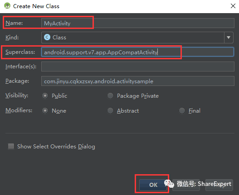Click the Package text field

coord(138,81)
